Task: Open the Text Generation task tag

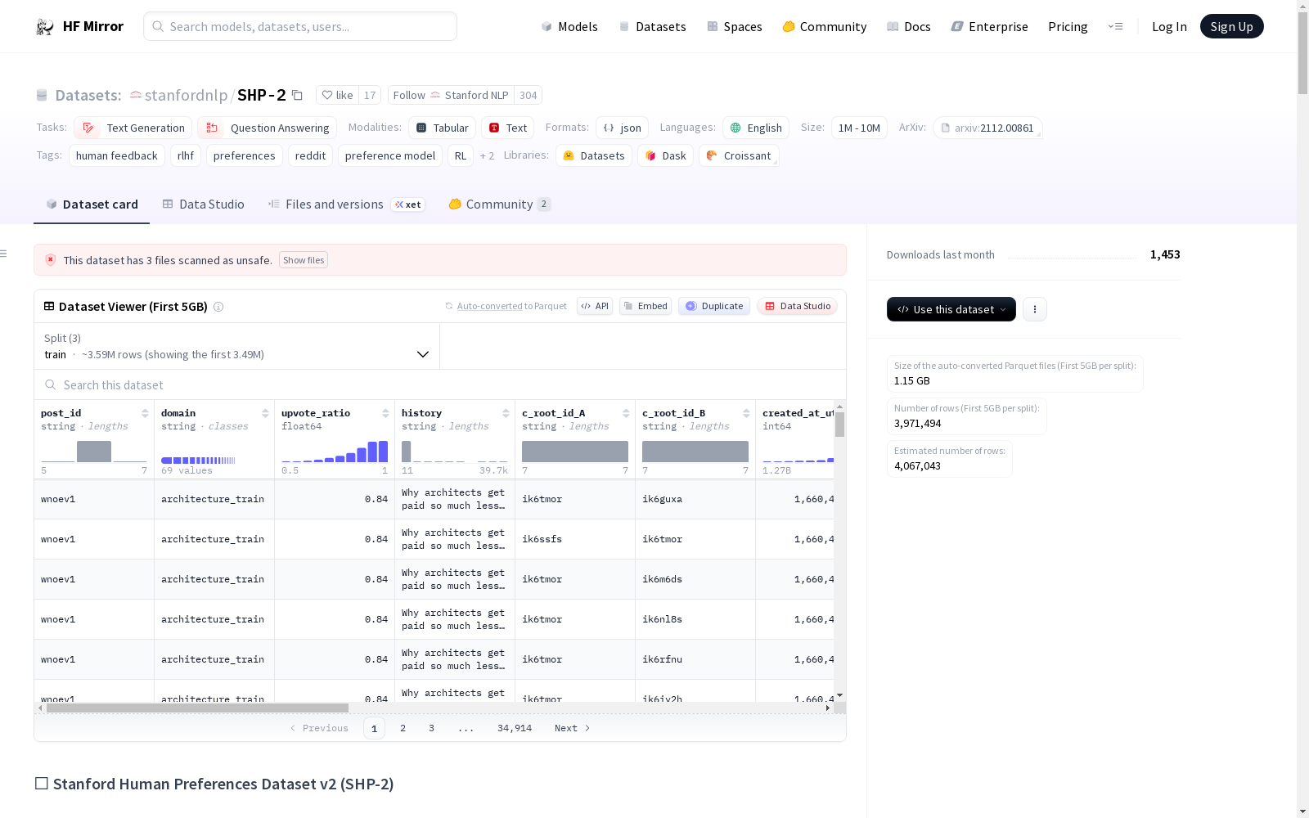Action: coord(133,128)
